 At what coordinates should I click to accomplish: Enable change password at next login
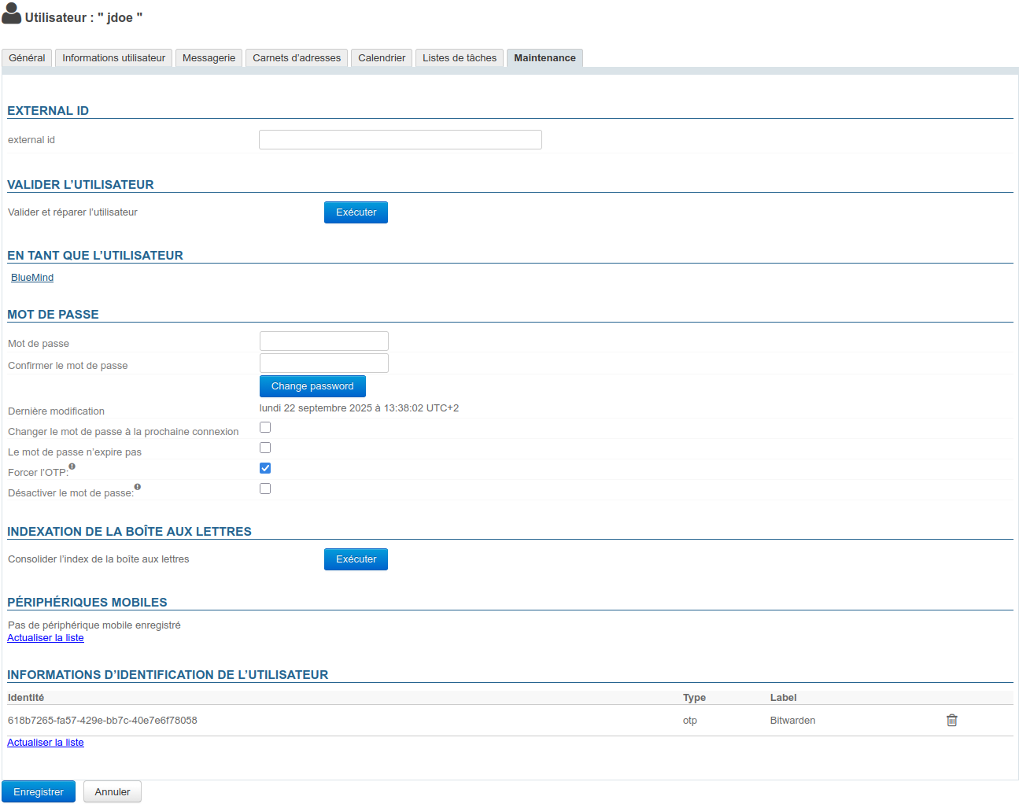click(265, 427)
